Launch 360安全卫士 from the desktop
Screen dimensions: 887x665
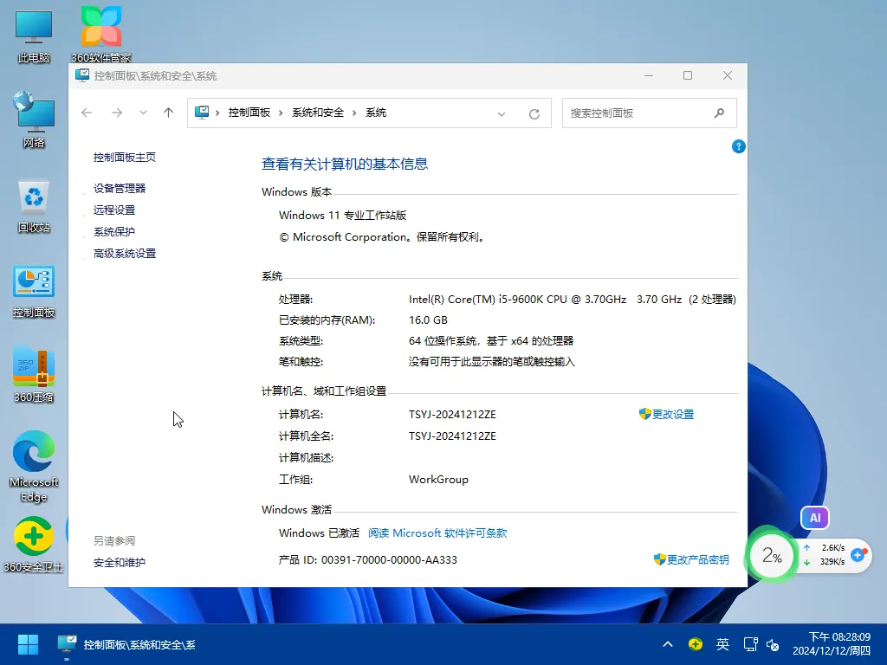click(33, 537)
